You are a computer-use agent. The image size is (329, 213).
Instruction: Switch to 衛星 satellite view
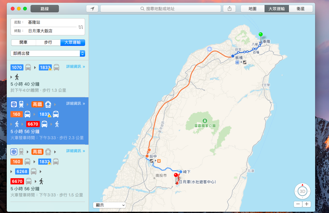[x=300, y=9]
